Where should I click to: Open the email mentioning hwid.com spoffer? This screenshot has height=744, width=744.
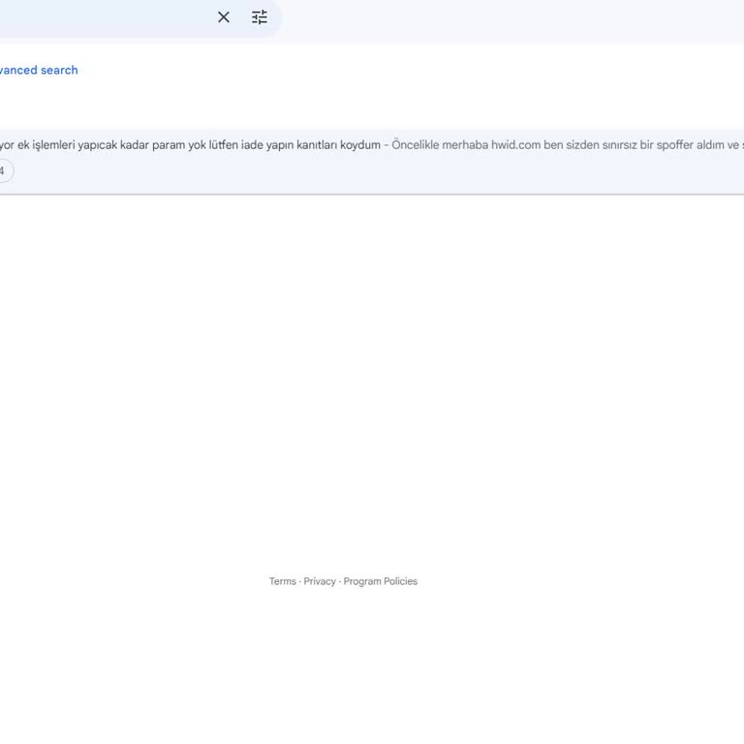(372, 161)
